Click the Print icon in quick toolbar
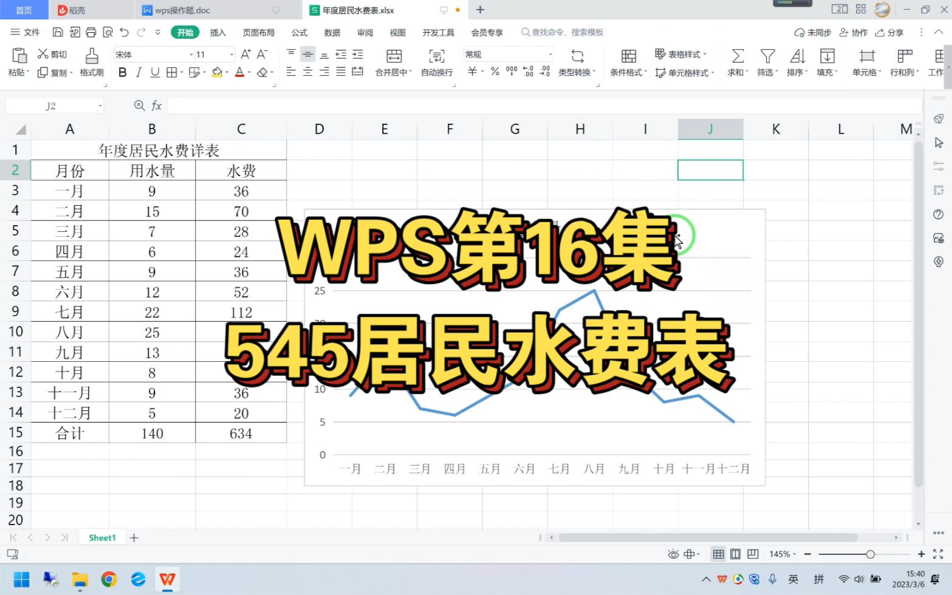 (x=91, y=32)
